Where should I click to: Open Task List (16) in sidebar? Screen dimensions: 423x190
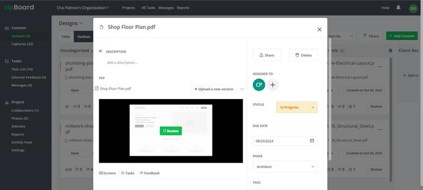pos(22,69)
